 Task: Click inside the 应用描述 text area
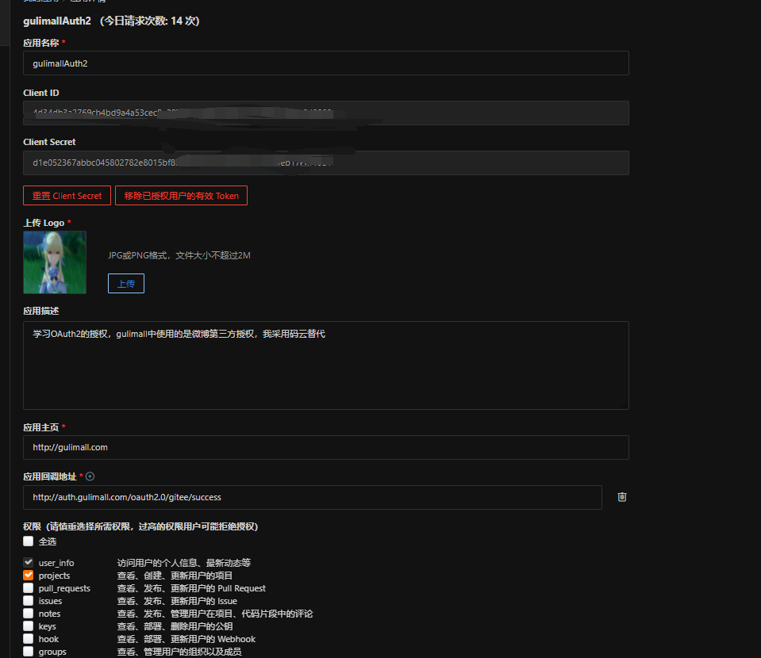pos(325,365)
